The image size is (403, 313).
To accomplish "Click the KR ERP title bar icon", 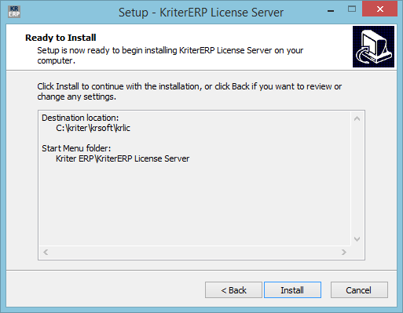I will (x=14, y=12).
